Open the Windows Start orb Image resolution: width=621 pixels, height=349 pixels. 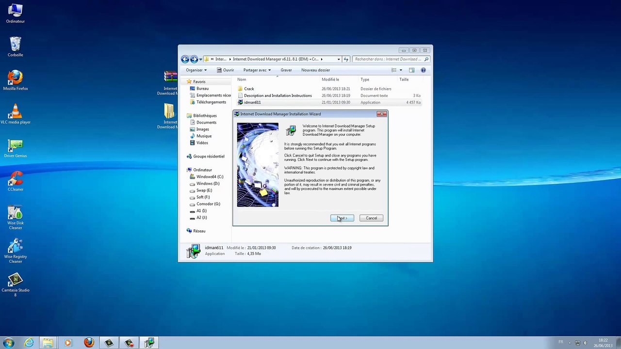tap(8, 343)
